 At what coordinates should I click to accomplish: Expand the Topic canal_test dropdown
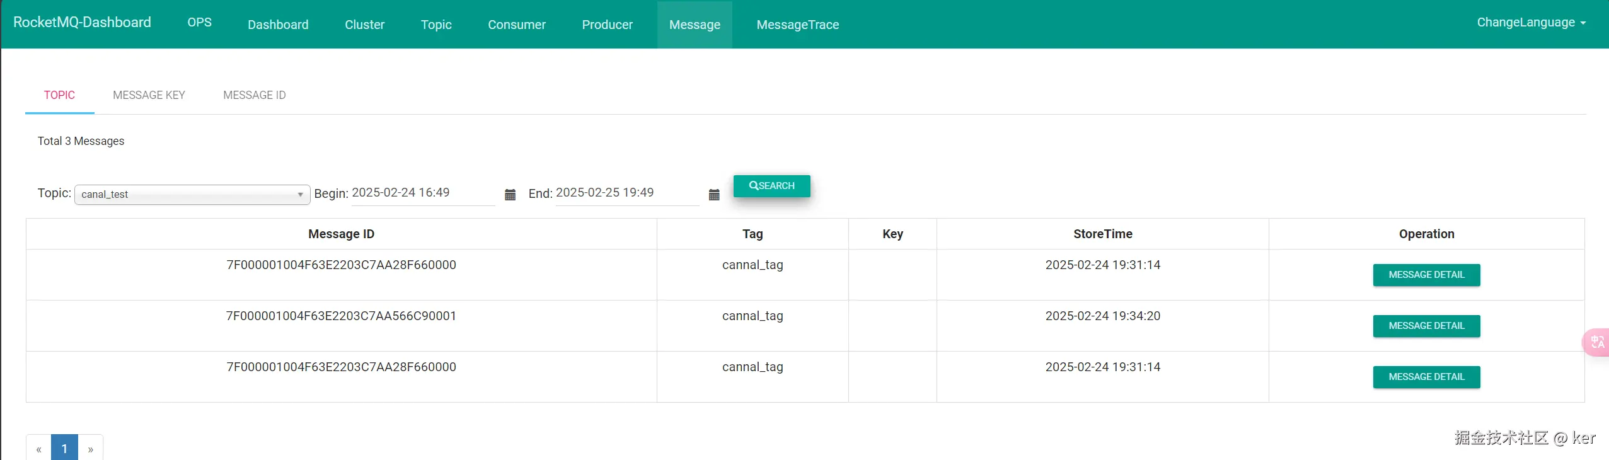pyautogui.click(x=192, y=195)
